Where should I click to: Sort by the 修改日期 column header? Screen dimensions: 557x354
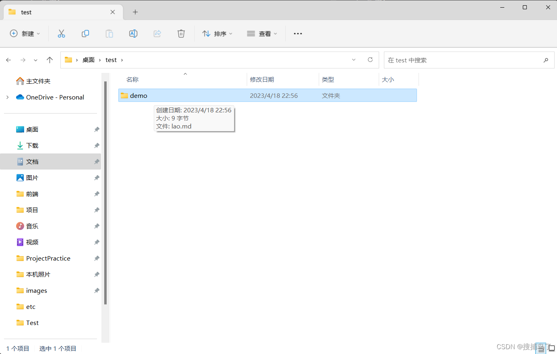[x=283, y=80]
